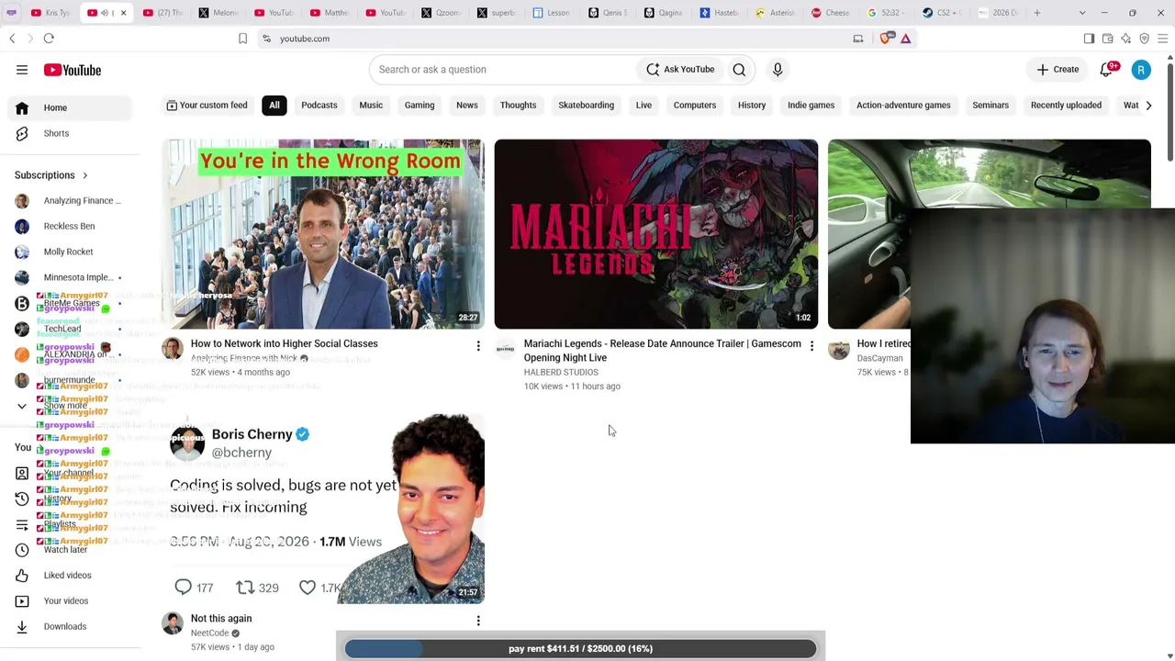The image size is (1175, 661).
Task: Go to Home in the sidebar
Action: point(71,108)
